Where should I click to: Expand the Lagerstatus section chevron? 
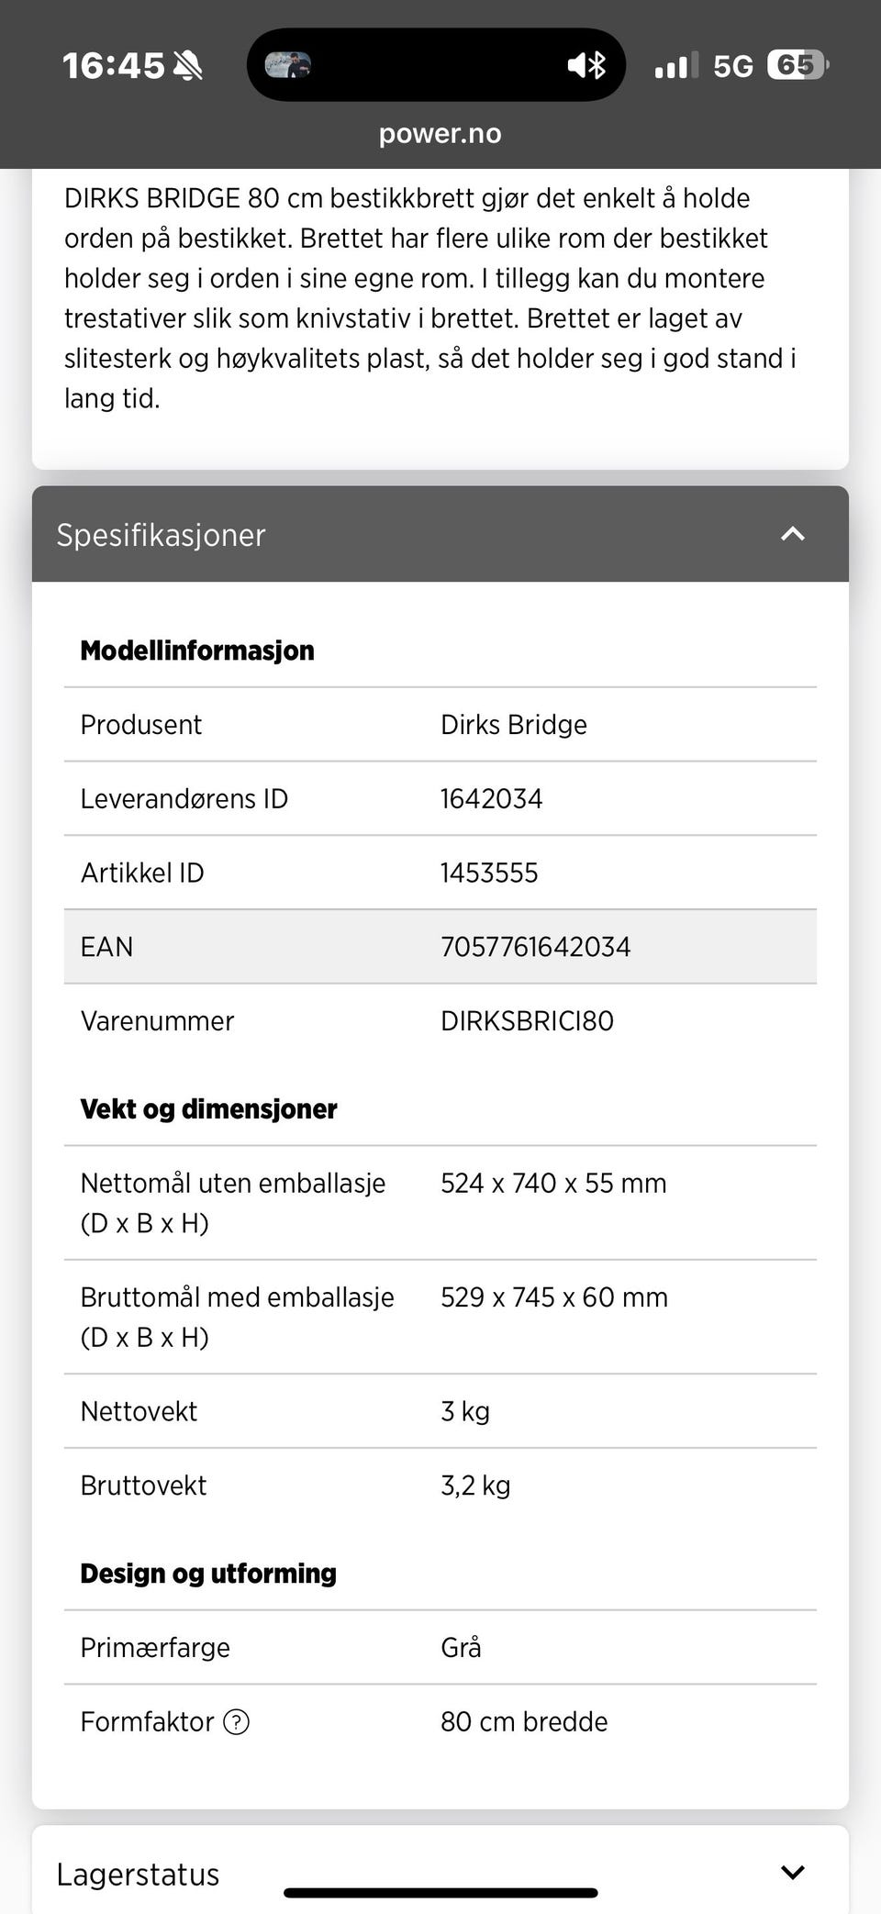[792, 1873]
